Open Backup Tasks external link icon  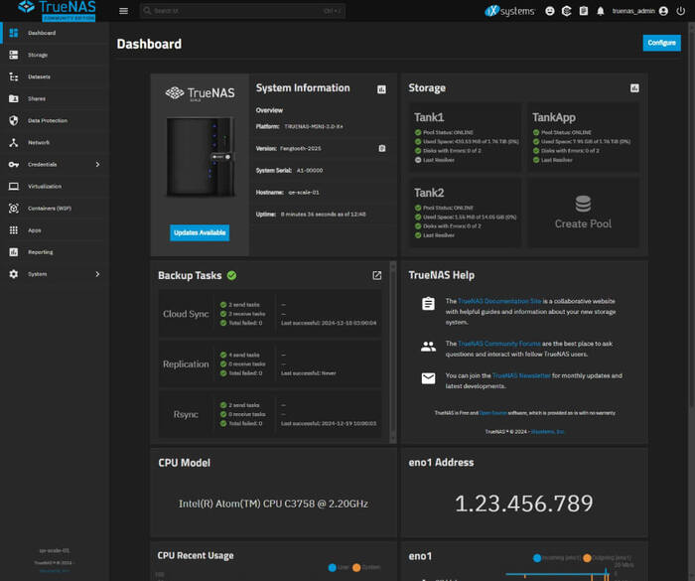[x=376, y=275]
